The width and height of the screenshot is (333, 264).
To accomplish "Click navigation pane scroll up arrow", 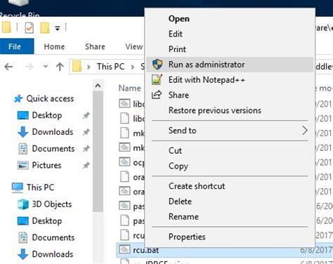I will coord(98,86).
